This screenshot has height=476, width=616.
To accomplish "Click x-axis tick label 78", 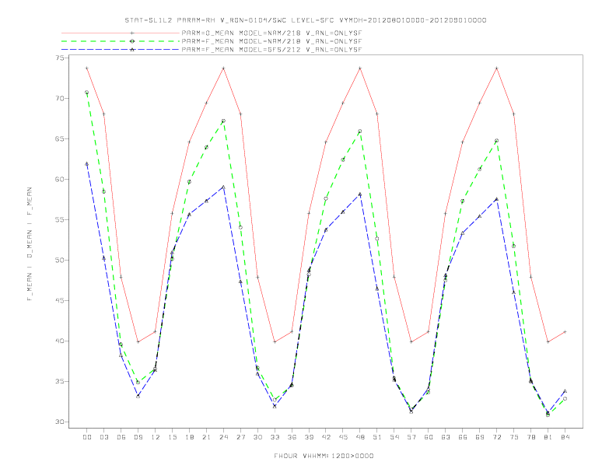I will coord(531,437).
